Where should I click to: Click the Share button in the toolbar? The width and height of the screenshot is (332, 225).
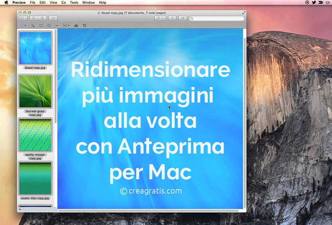[x=53, y=19]
